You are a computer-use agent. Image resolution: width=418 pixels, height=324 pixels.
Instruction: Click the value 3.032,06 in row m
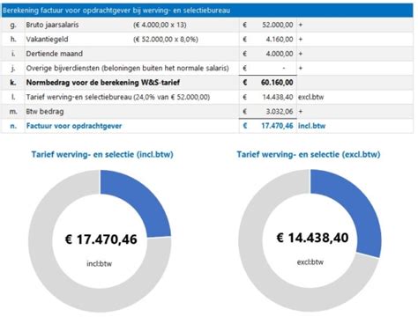[280, 112]
